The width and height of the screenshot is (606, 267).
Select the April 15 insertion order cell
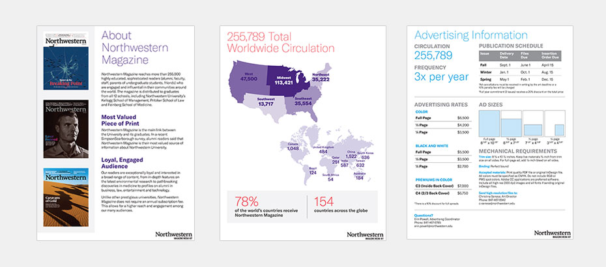[x=547, y=65]
